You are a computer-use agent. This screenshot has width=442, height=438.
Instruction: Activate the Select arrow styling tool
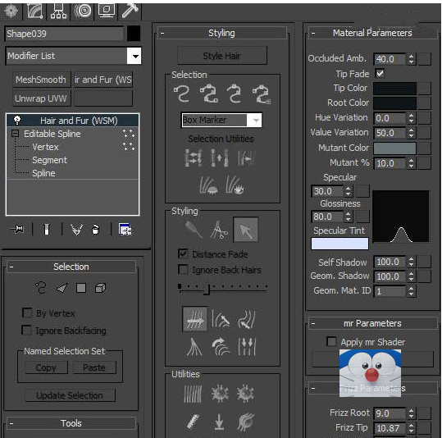click(245, 230)
